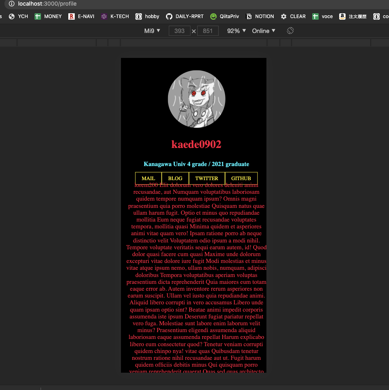Click the kaede0902 profile avatar image

click(x=197, y=99)
